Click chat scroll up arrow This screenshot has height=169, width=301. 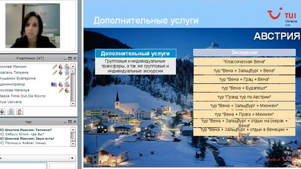(x=73, y=130)
